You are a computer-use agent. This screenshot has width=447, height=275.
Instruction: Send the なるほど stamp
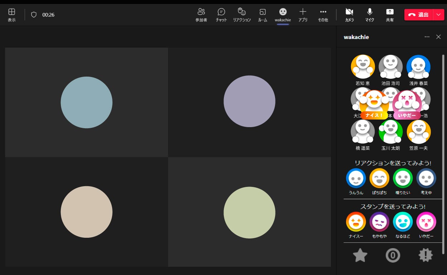click(x=403, y=222)
